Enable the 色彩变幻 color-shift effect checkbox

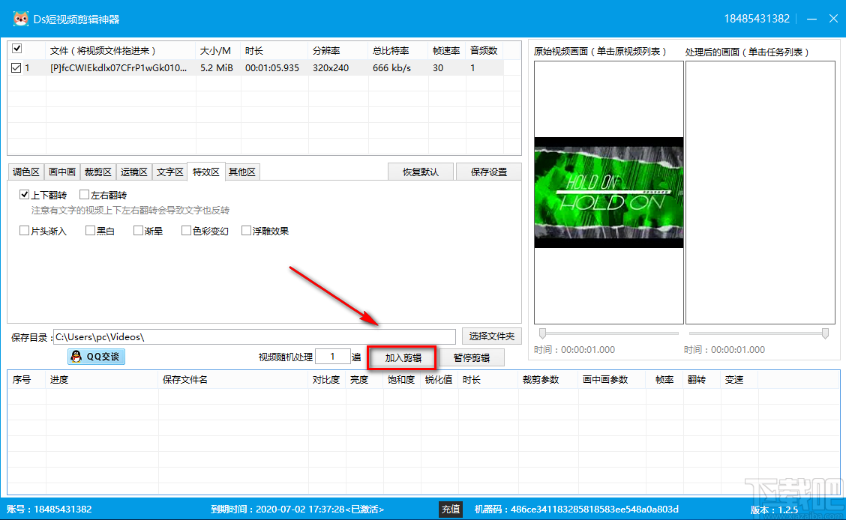pos(183,230)
